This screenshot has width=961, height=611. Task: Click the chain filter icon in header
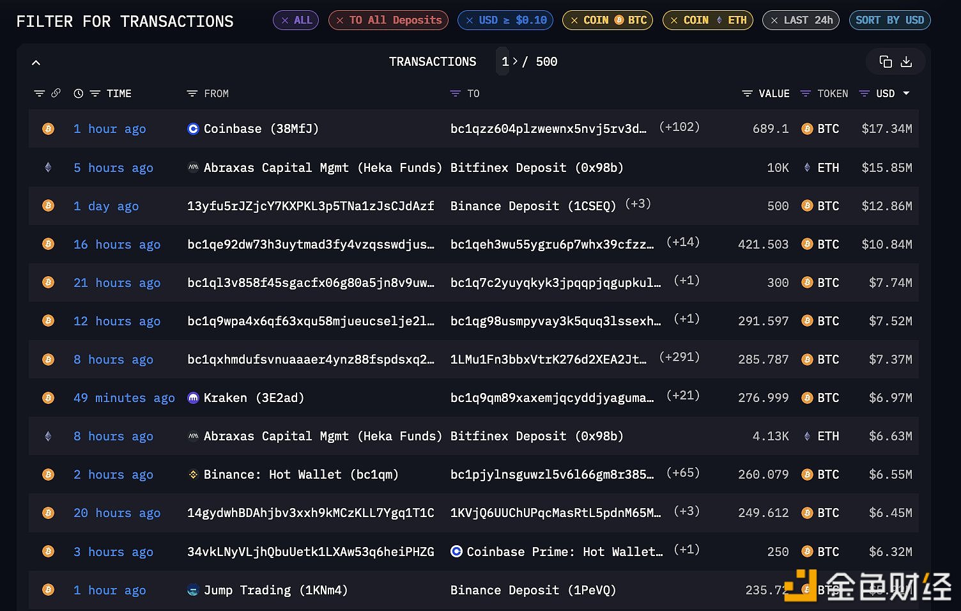(x=39, y=93)
